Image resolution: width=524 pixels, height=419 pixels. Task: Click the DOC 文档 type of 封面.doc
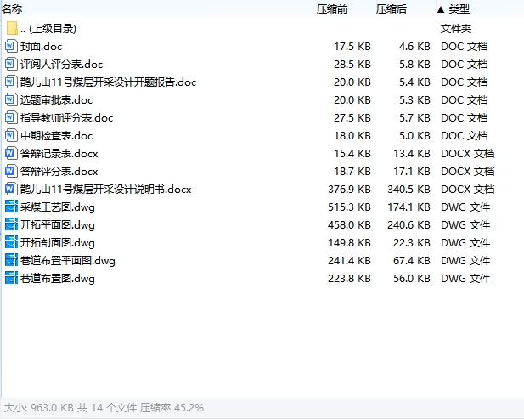(x=465, y=47)
